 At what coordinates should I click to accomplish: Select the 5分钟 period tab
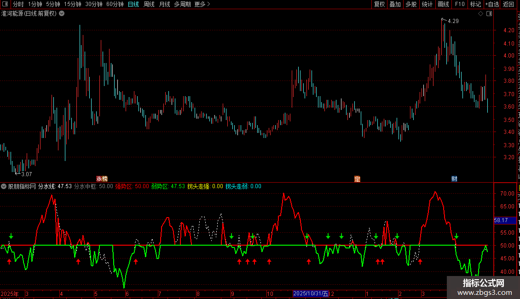53,4
